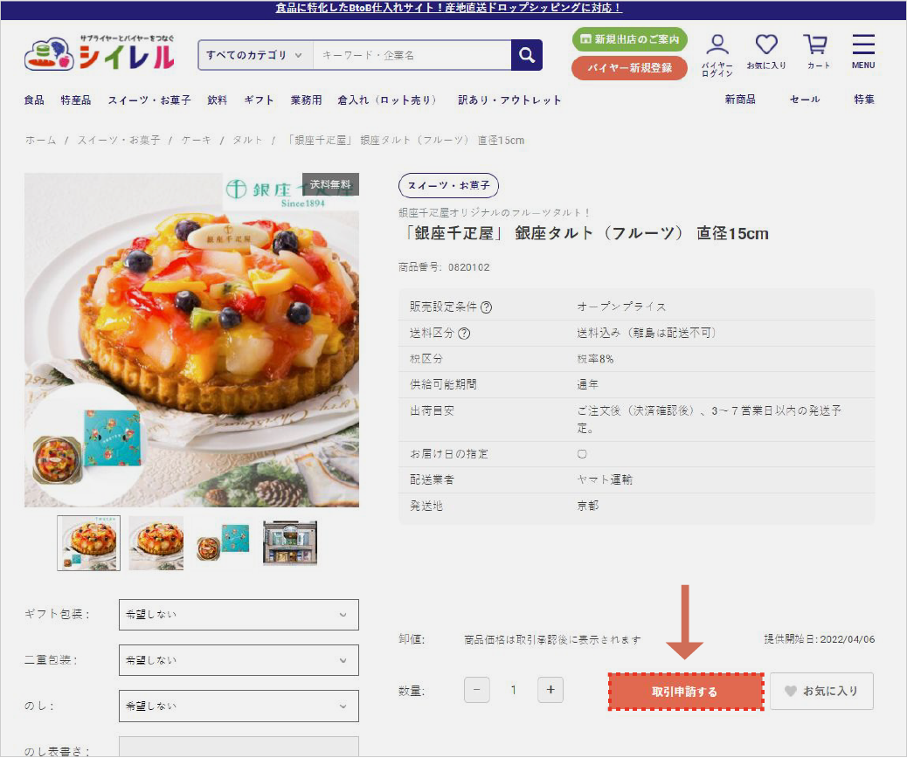Click help icon beside 販売設定条件
The image size is (907, 758).
pyautogui.click(x=487, y=307)
